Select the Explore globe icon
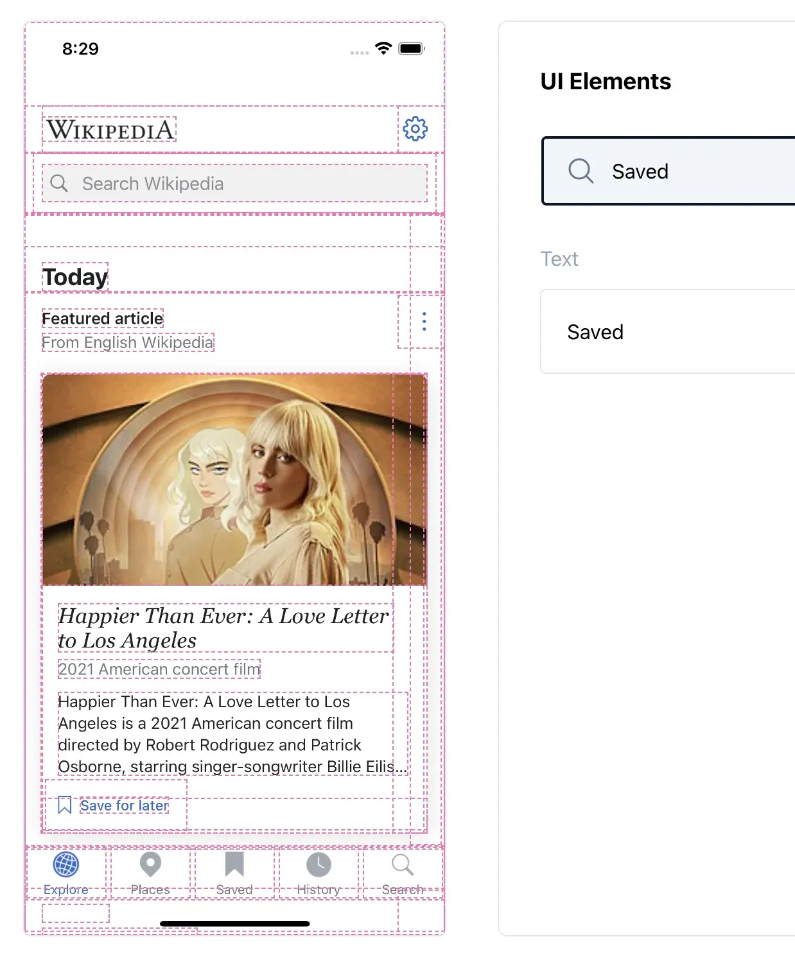This screenshot has height=957, width=795. [66, 865]
